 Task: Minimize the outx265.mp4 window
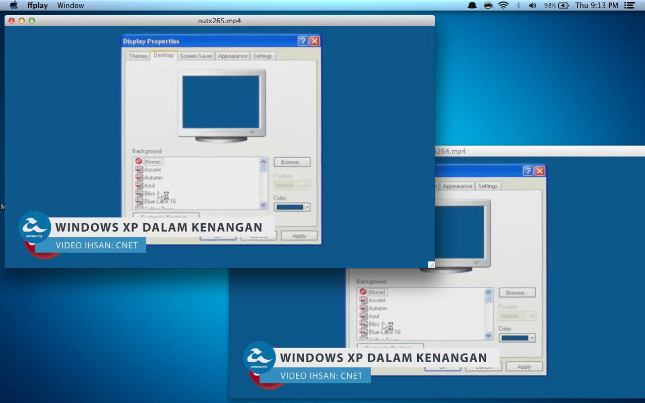tap(22, 21)
